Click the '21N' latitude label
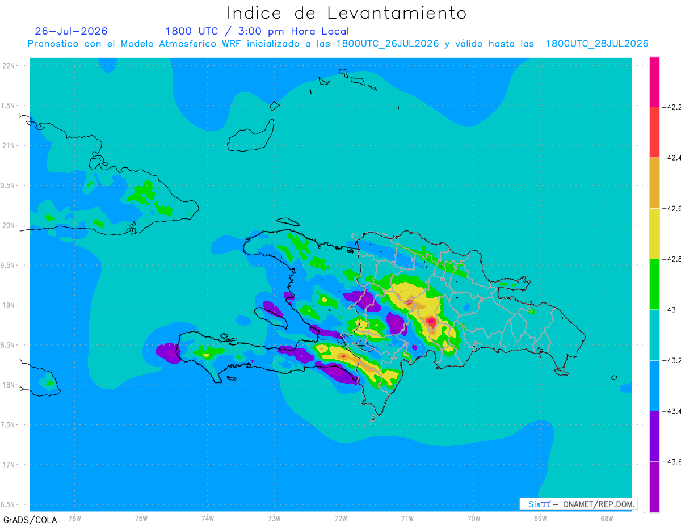 pyautogui.click(x=10, y=145)
